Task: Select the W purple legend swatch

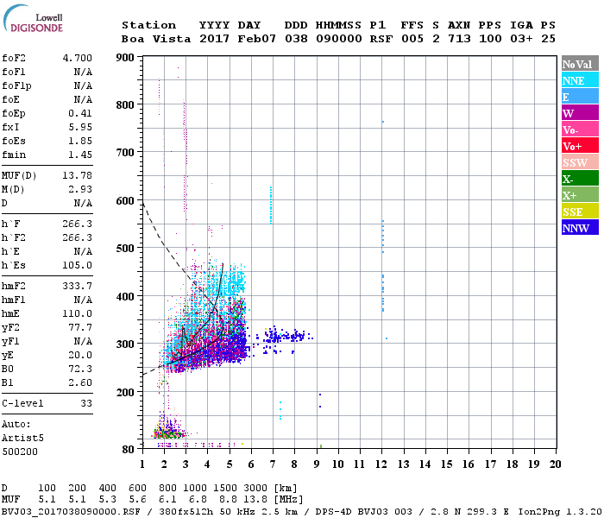Action: [580, 112]
